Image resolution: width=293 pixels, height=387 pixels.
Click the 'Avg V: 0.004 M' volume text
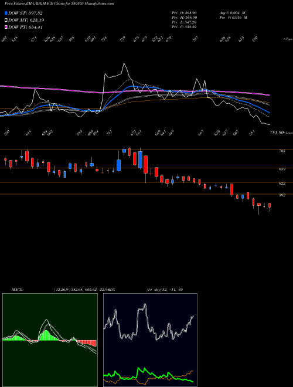click(x=232, y=12)
